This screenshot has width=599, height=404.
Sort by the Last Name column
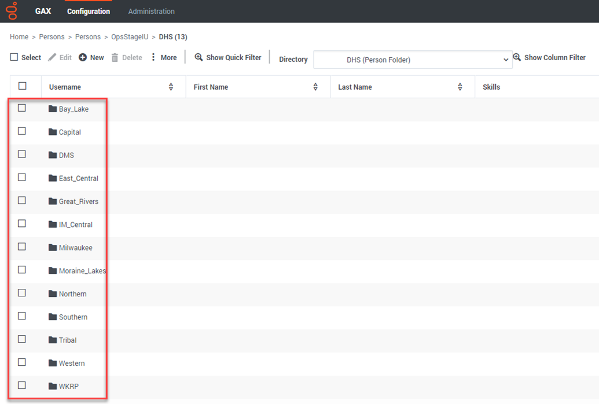tap(460, 87)
